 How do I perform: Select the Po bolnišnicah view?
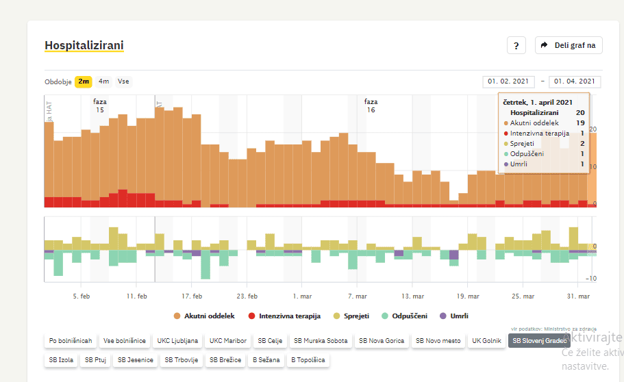70,340
